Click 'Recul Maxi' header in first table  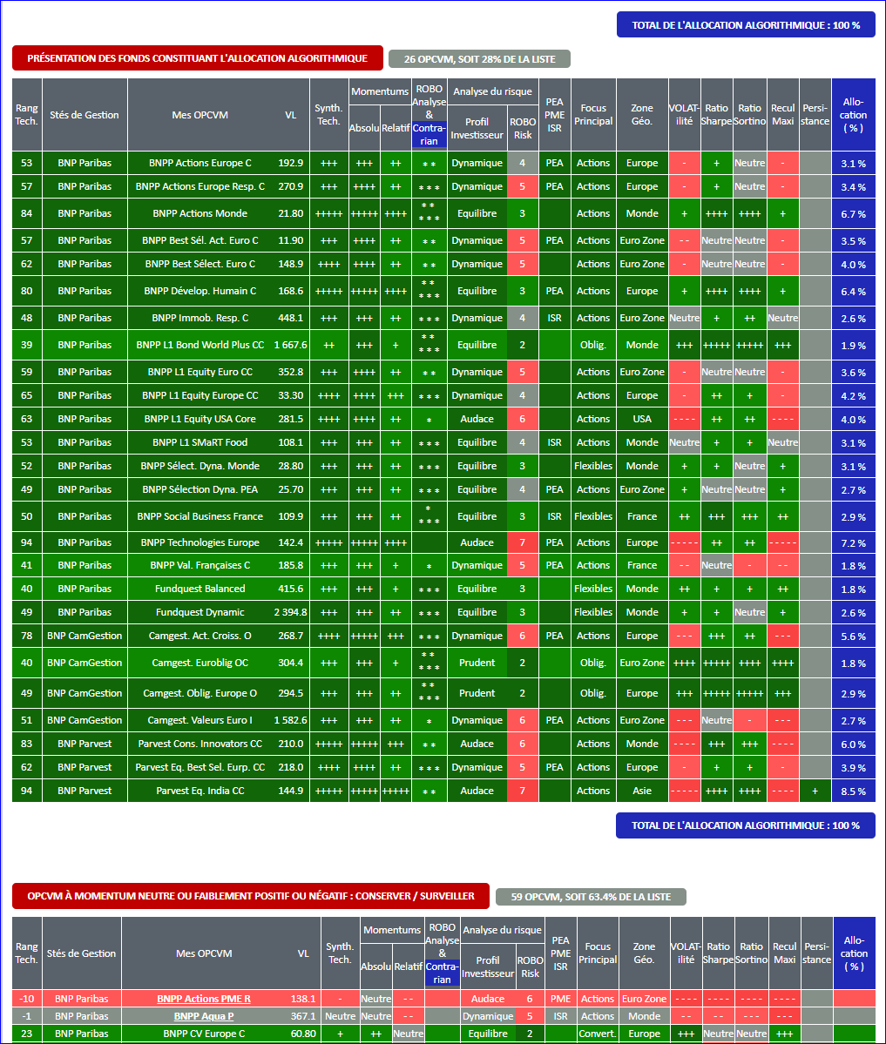coord(782,115)
